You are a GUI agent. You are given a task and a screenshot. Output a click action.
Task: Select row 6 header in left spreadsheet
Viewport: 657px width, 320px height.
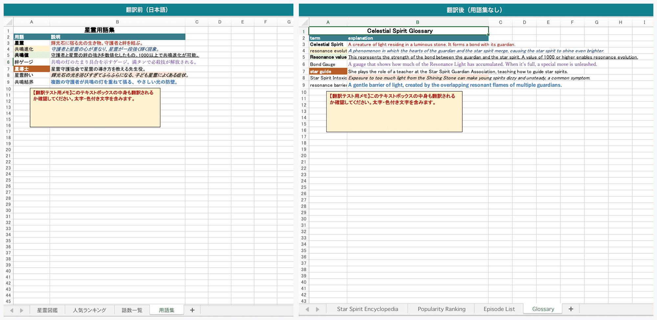click(8, 62)
